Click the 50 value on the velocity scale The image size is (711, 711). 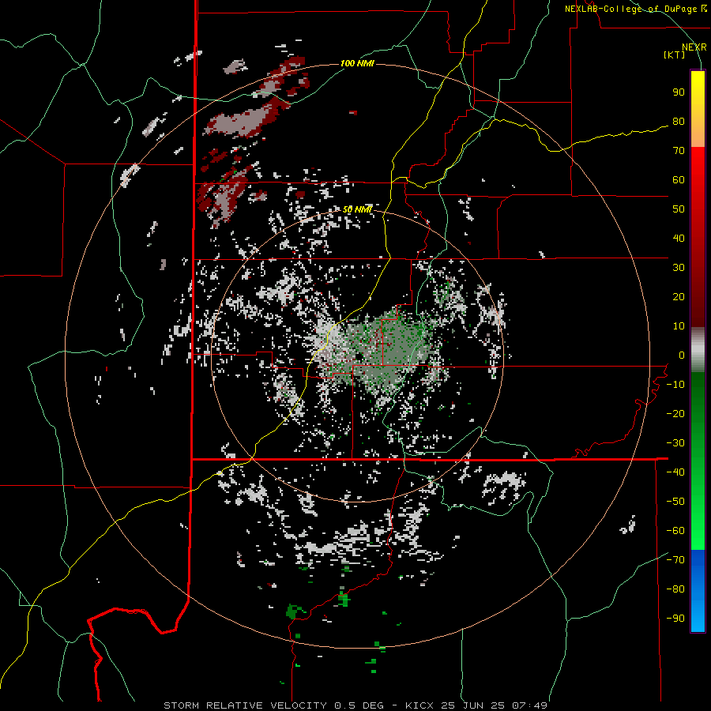click(x=679, y=209)
